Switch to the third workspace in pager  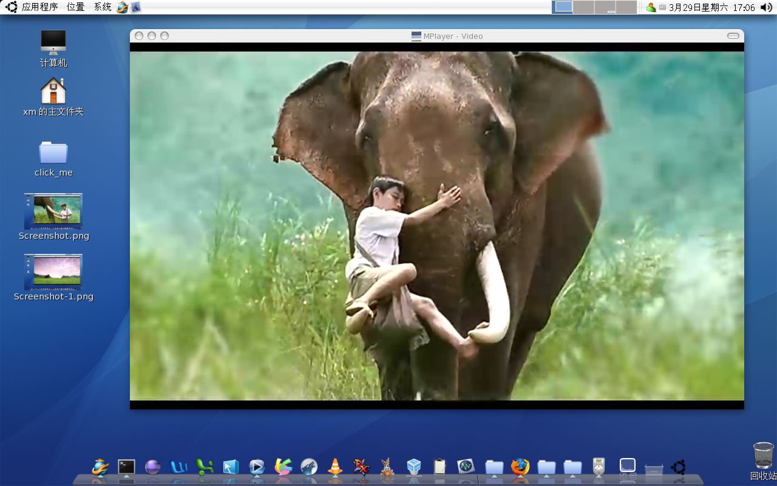(x=605, y=7)
